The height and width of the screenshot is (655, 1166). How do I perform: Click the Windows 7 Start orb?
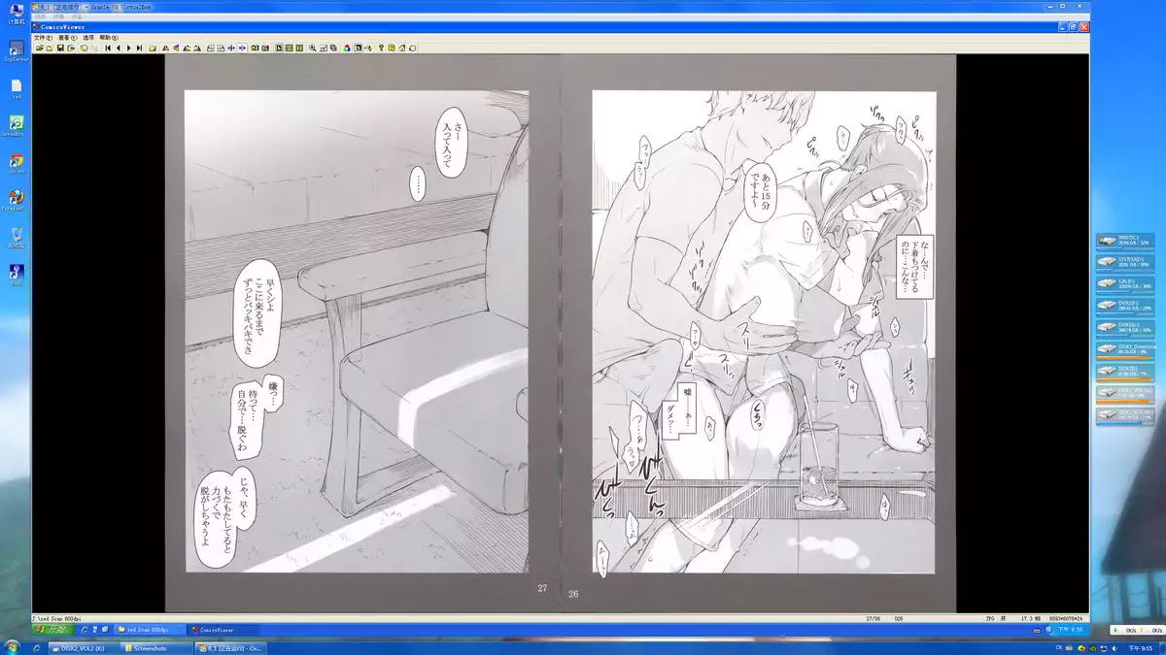tap(12, 647)
